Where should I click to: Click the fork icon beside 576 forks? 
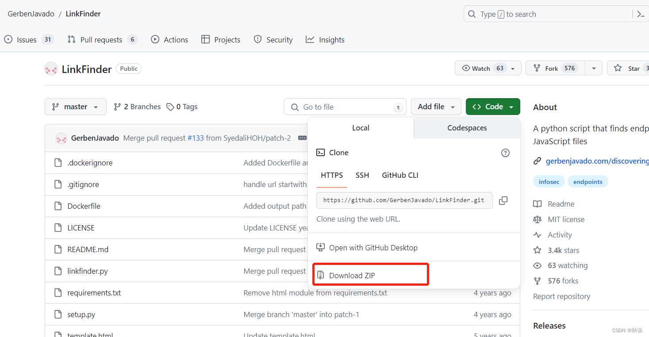point(538,281)
